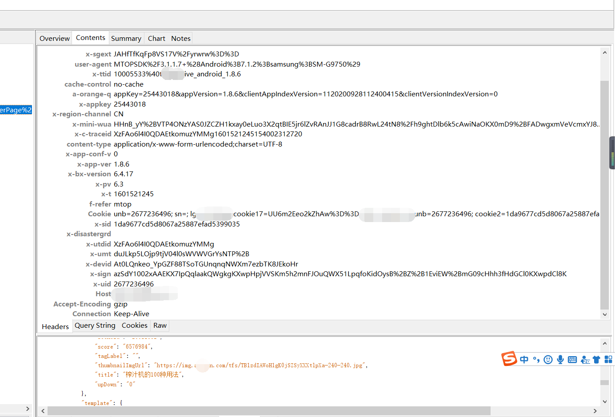Open the Sogou toolbox grid icon
615x417 pixels.
608,359
